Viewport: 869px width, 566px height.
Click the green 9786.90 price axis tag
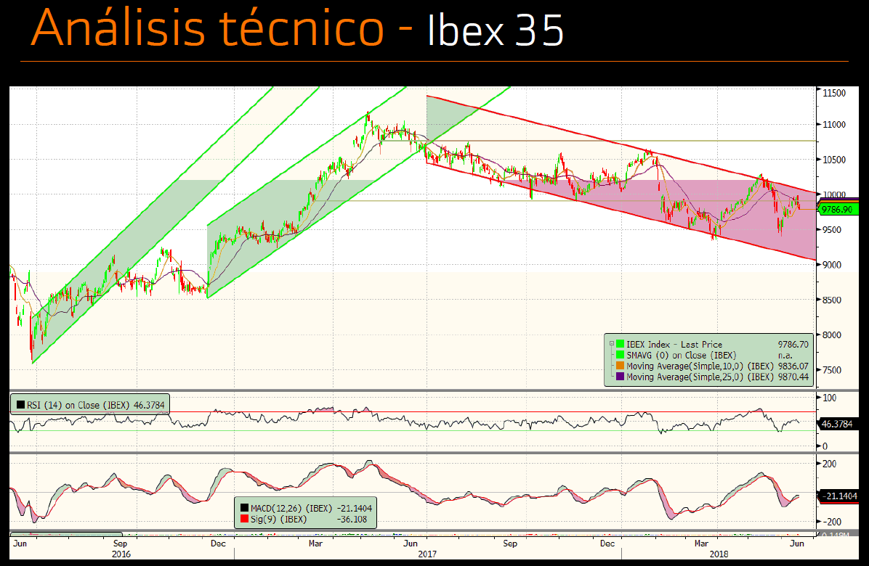(x=838, y=209)
